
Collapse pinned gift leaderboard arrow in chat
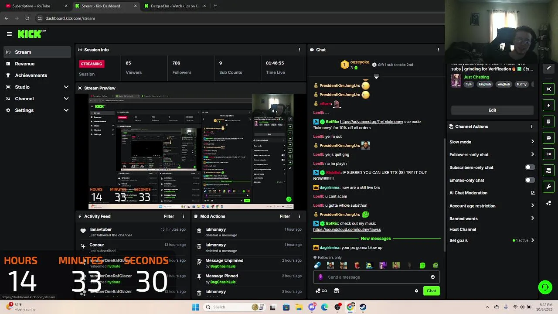coord(376,77)
